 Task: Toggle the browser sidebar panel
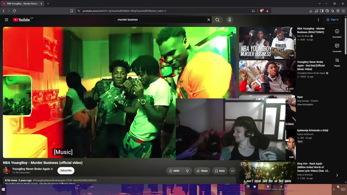click(x=322, y=11)
